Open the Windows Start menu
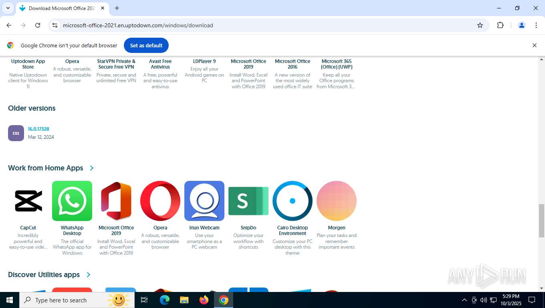 tap(10, 300)
